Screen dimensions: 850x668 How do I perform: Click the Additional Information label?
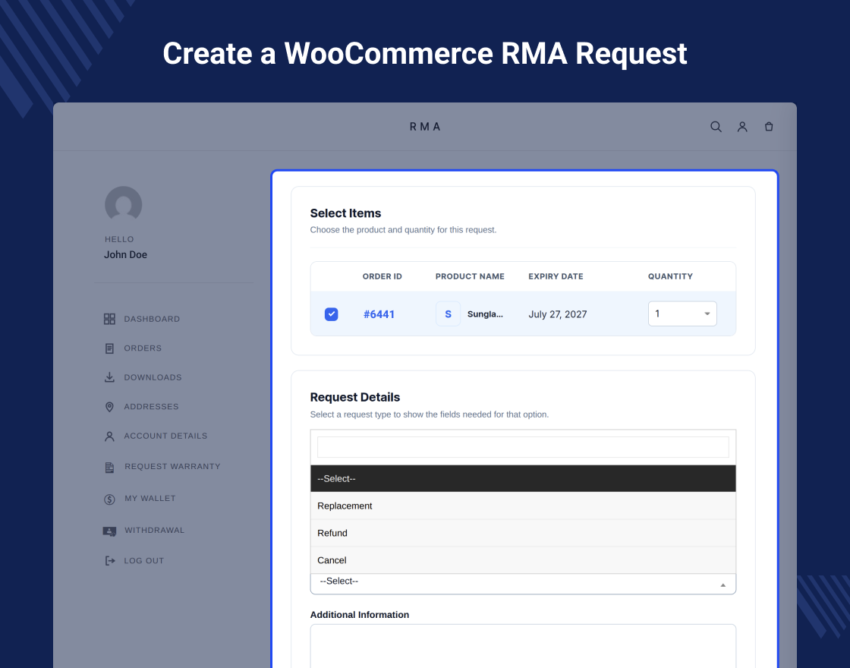(x=360, y=615)
